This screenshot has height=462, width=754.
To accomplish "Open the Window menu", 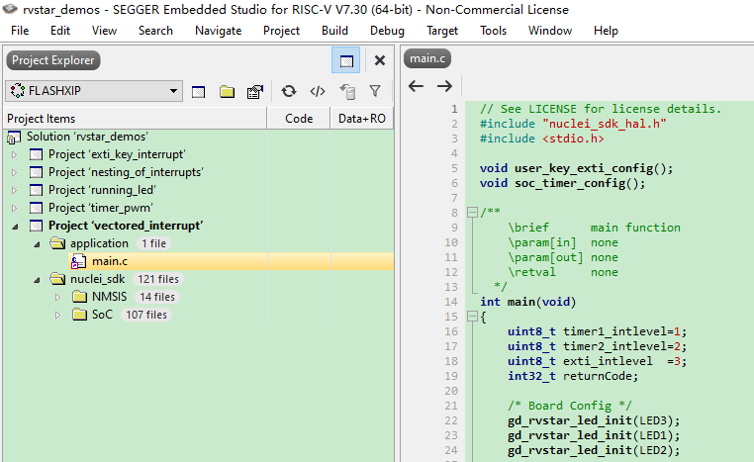I will [x=550, y=31].
